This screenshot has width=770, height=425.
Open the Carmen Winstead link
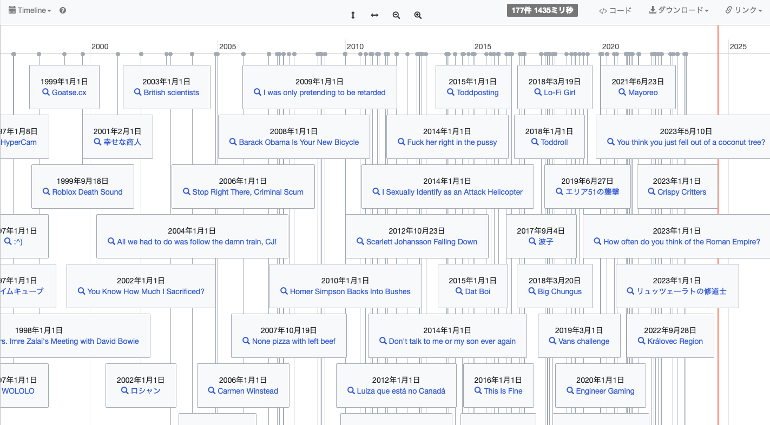coord(248,391)
